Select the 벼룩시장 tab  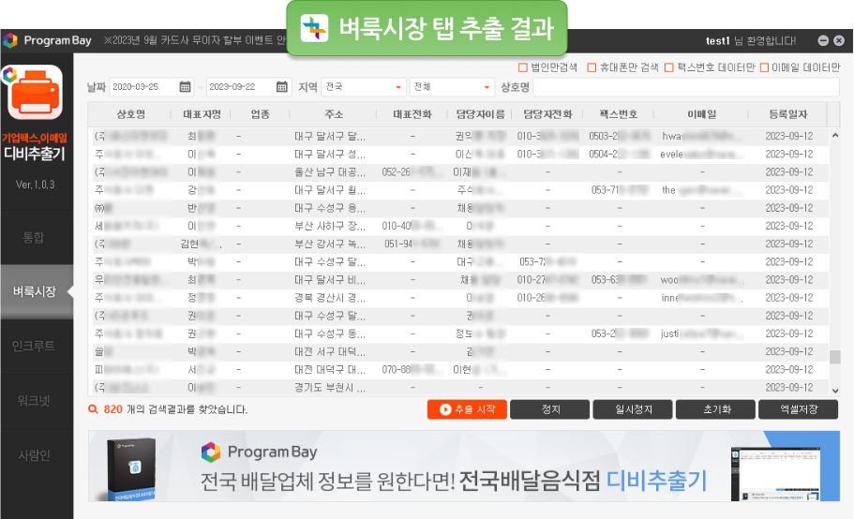[35, 291]
